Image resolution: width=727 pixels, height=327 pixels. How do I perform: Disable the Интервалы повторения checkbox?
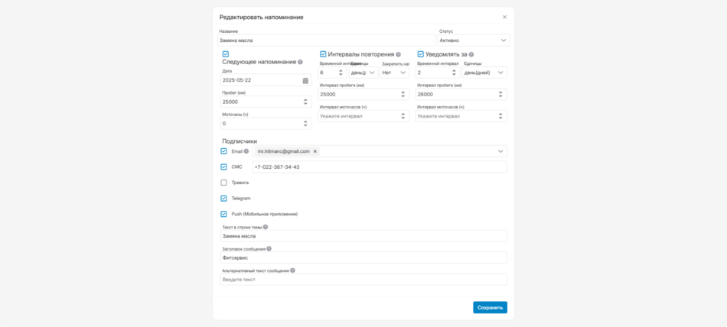(323, 54)
